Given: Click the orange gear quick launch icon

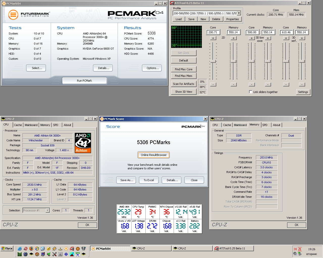Looking at the screenshot, I should point(78,249).
